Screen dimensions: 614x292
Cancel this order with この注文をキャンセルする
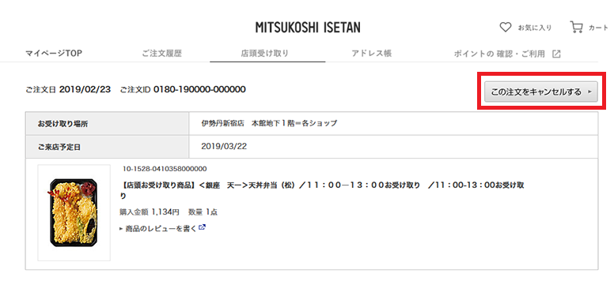tap(541, 92)
